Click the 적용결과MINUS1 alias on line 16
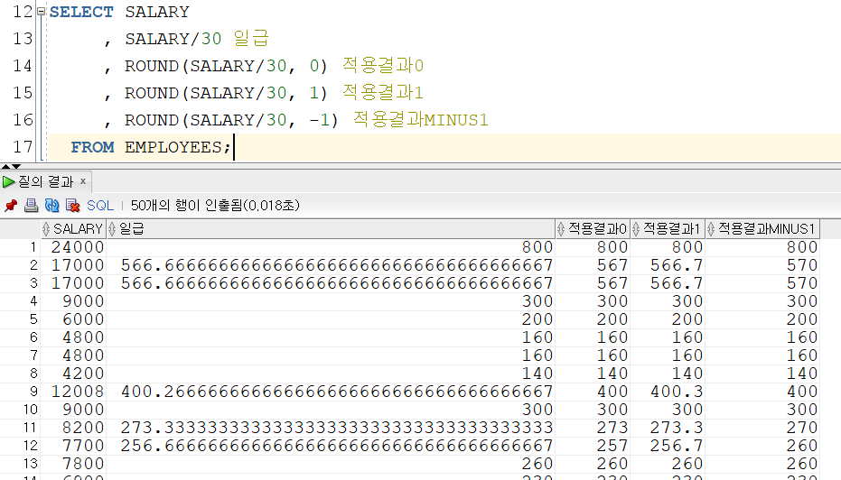841x480 pixels. point(421,119)
